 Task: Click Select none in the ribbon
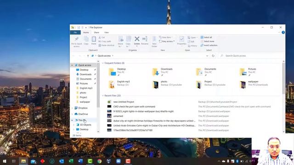pos(207,41)
